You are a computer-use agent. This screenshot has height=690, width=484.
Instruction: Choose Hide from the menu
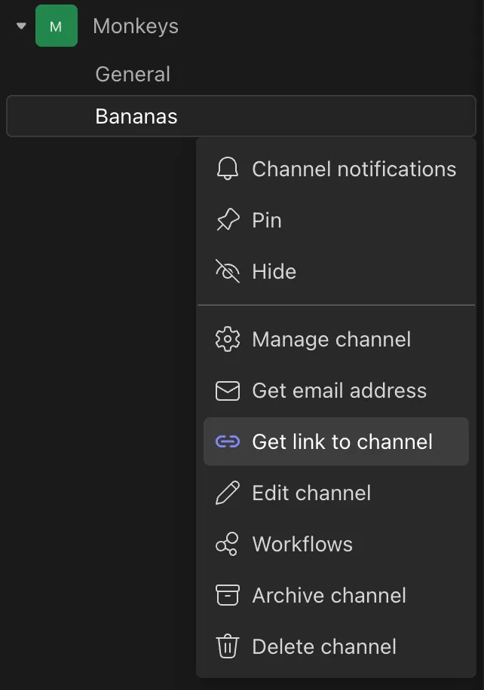tap(336, 271)
